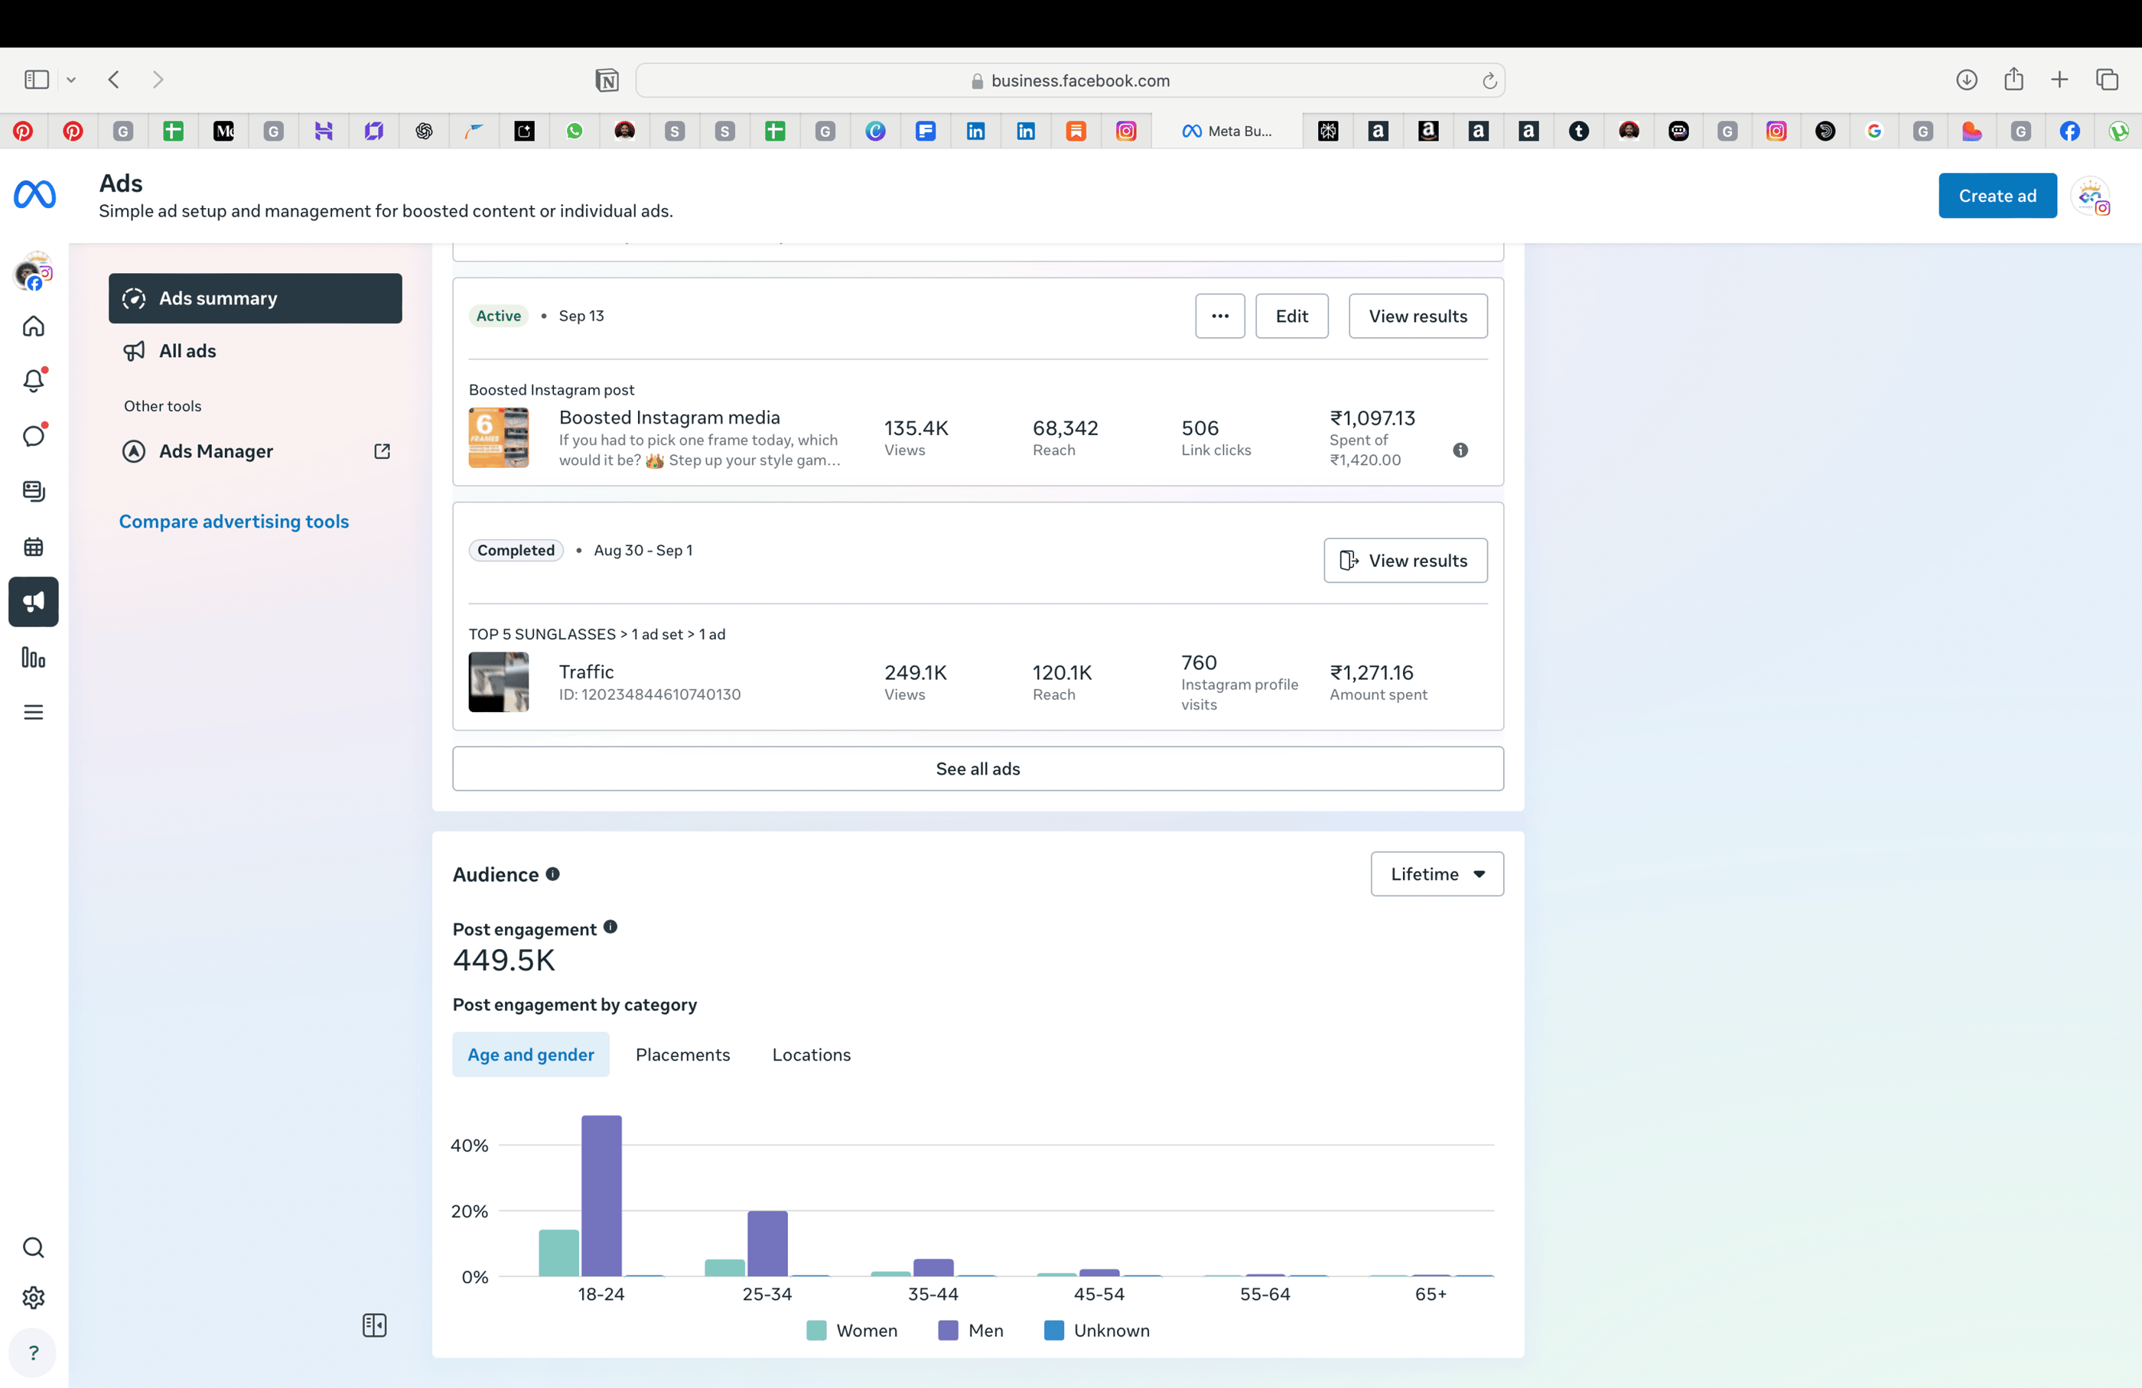This screenshot has height=1388, width=2142.
Task: Open the All tools hamburger menu icon
Action: [34, 713]
